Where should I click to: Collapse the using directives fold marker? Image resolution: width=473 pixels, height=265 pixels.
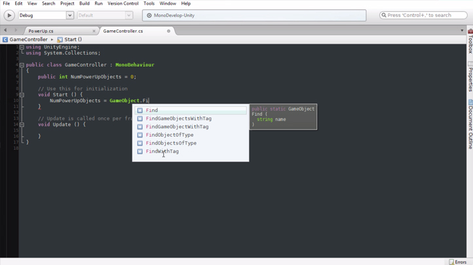click(22, 47)
